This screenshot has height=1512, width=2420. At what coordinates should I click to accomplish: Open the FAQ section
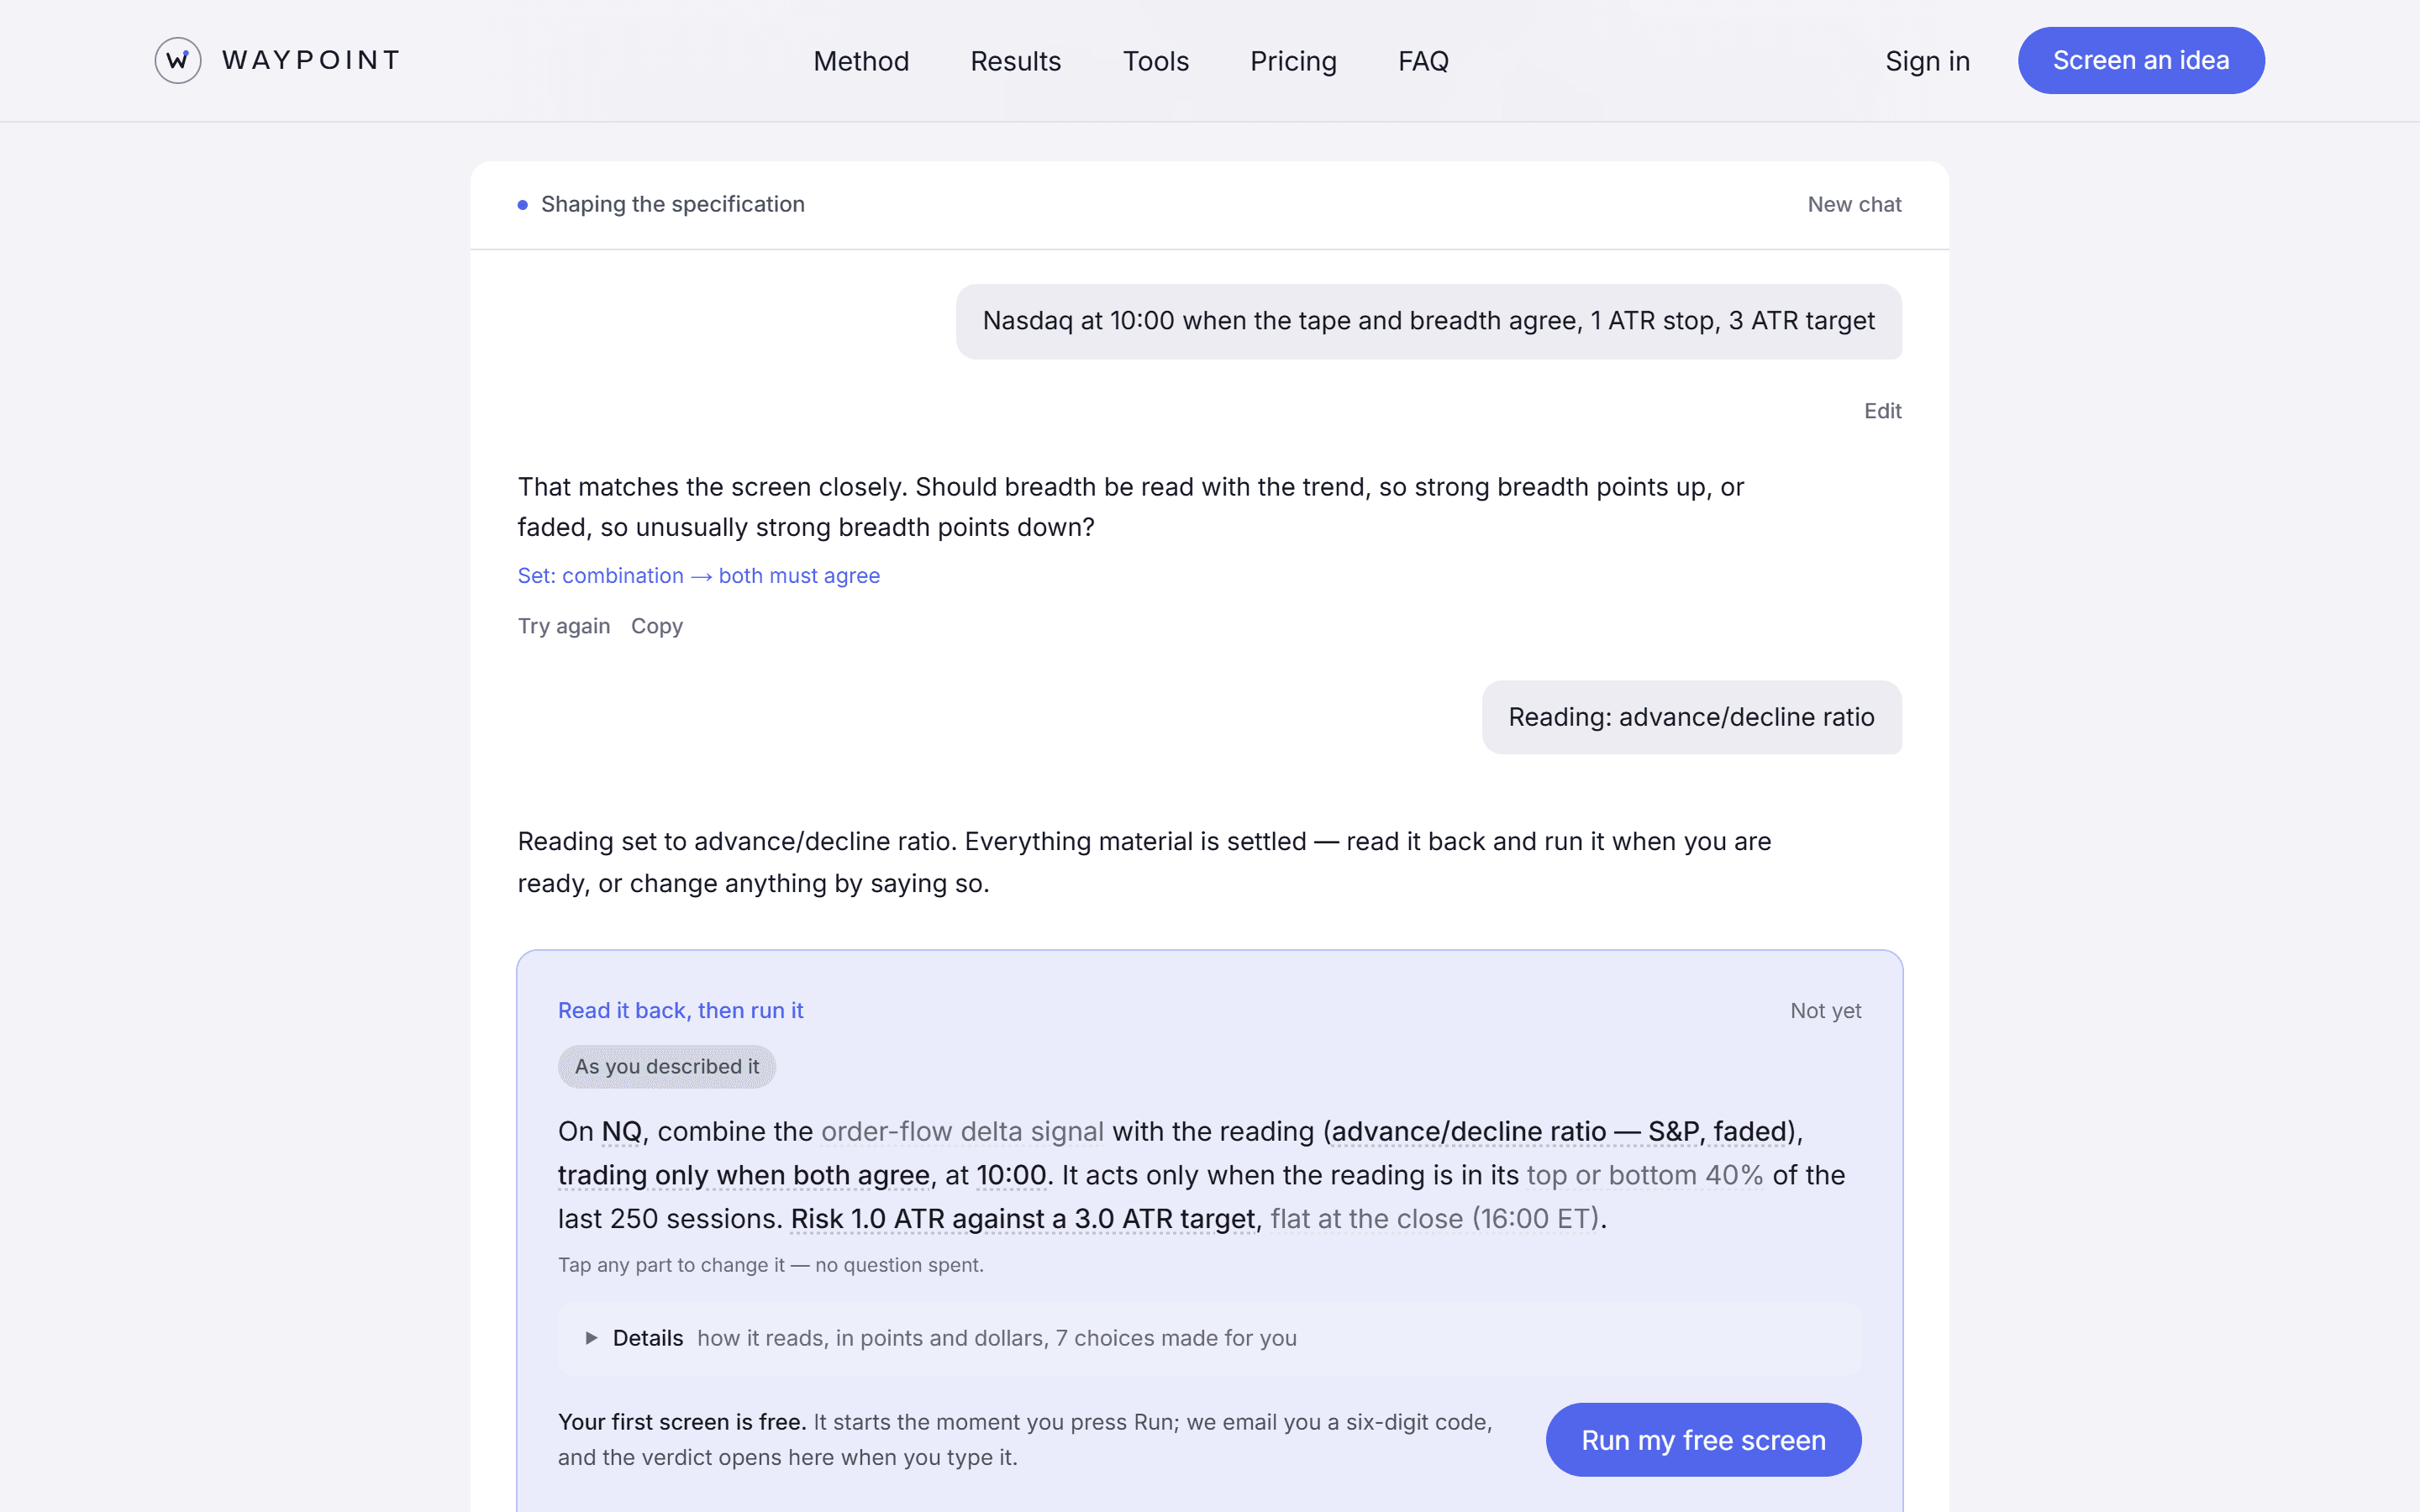[x=1423, y=61]
